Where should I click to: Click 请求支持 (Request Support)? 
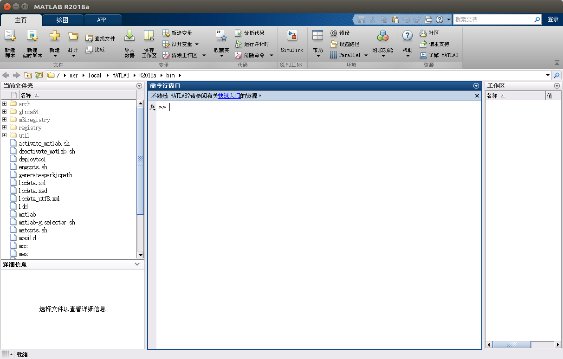pos(434,44)
